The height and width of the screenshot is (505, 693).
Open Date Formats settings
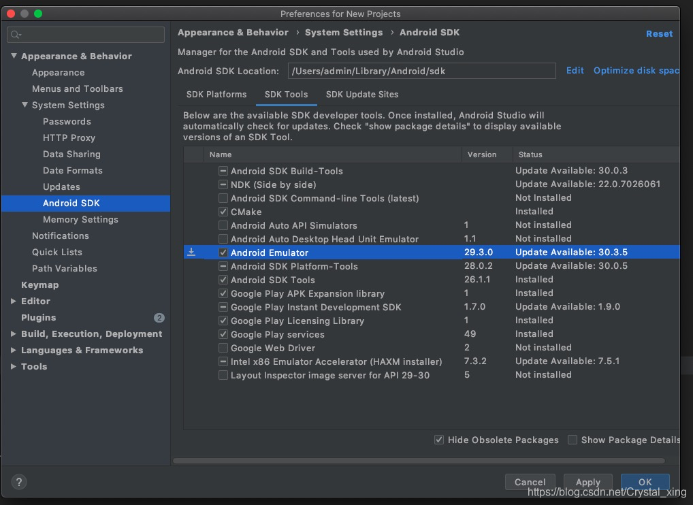coord(72,171)
